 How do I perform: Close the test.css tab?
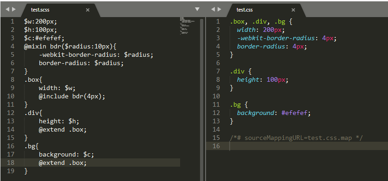point(293,10)
